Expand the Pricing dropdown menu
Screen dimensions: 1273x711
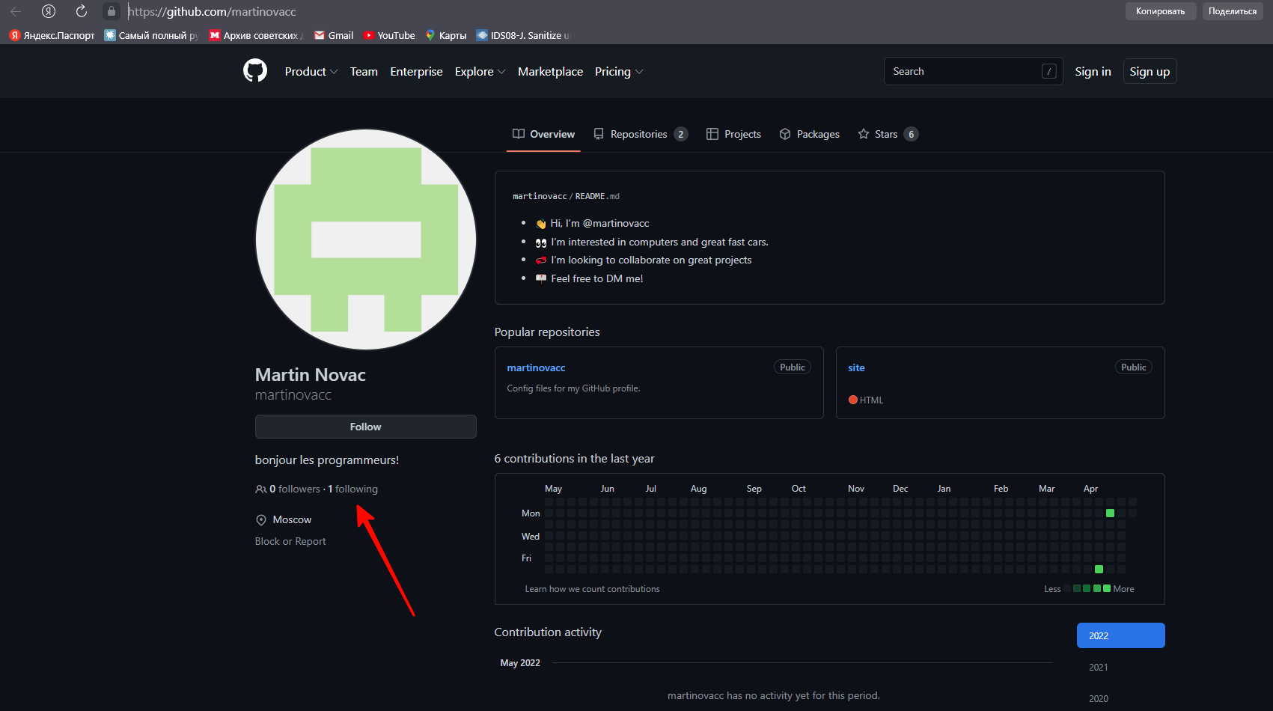pyautogui.click(x=618, y=72)
